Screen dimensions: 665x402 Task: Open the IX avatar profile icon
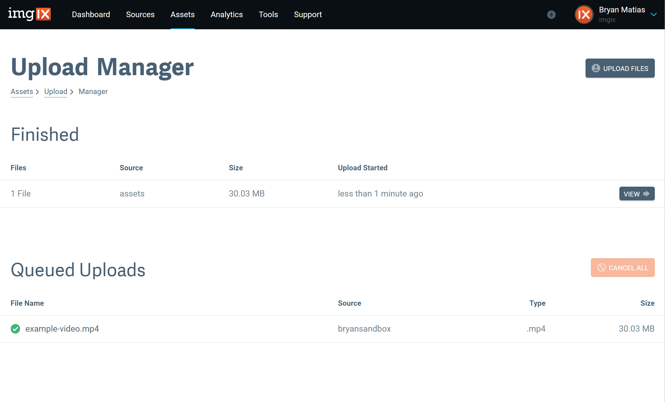(584, 14)
